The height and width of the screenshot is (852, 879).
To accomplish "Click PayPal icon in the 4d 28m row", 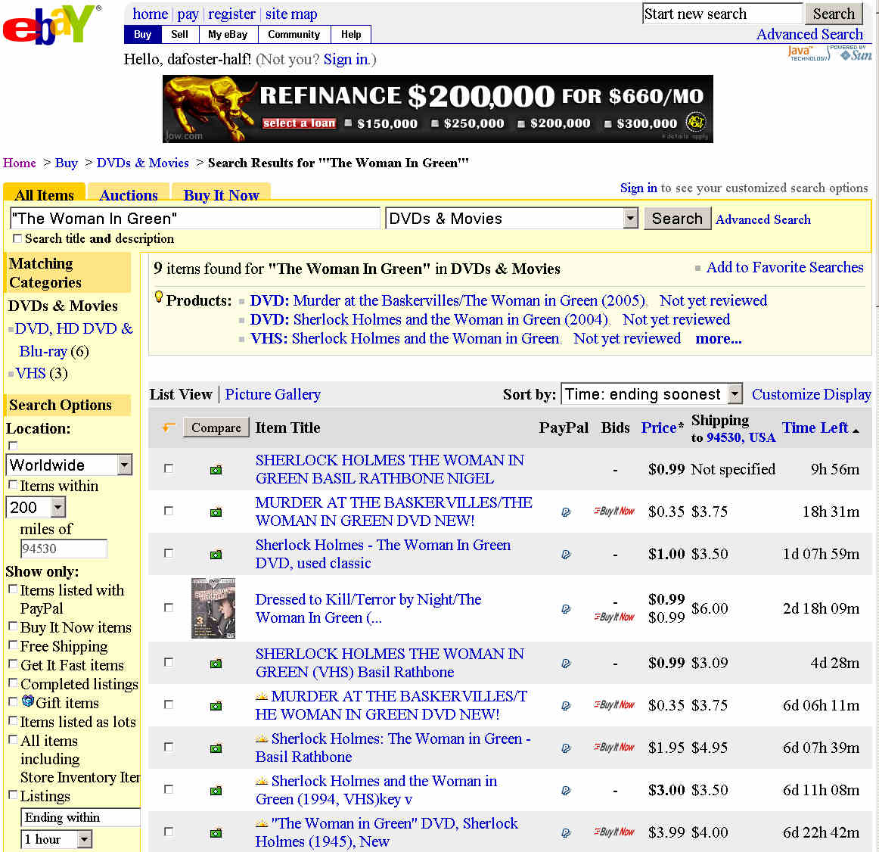I will (566, 664).
